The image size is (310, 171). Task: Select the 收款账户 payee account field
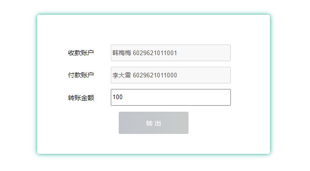171,53
